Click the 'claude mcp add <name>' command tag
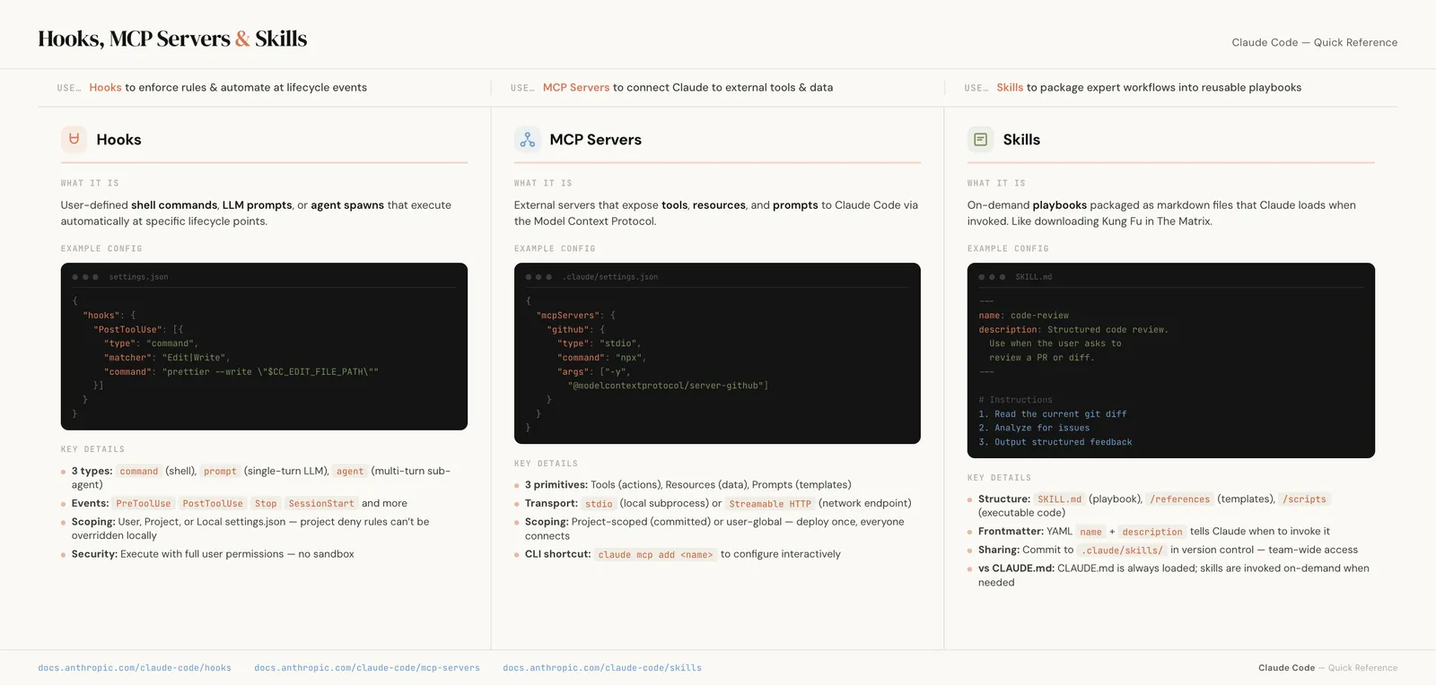 [x=655, y=555]
